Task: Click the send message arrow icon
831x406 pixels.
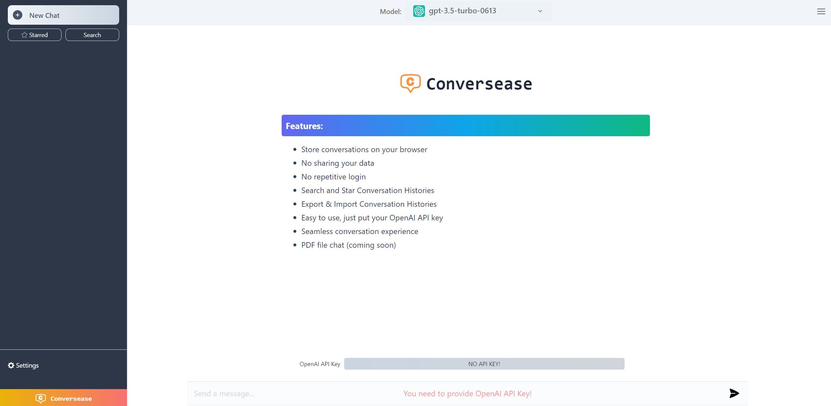Action: pos(734,393)
